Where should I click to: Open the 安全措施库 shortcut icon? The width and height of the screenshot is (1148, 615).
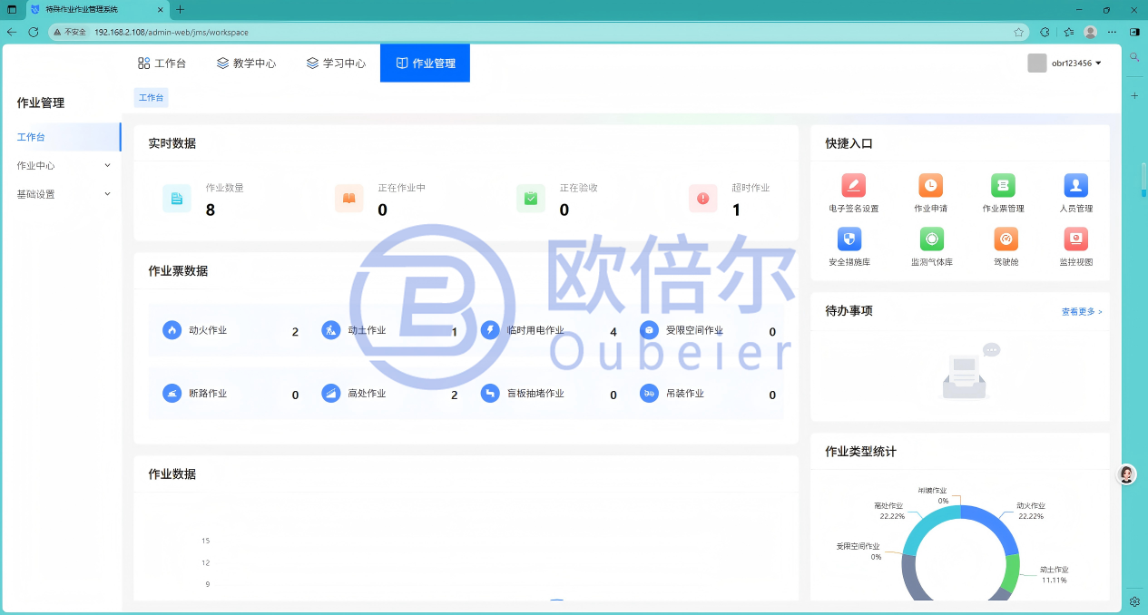coord(849,239)
